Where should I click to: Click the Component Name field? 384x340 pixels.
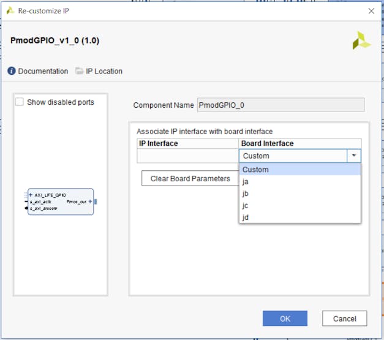[x=280, y=105]
